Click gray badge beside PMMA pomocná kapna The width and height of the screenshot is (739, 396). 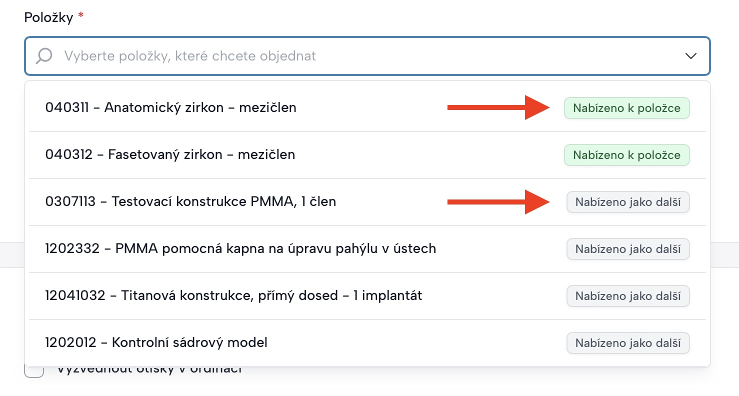[627, 249]
